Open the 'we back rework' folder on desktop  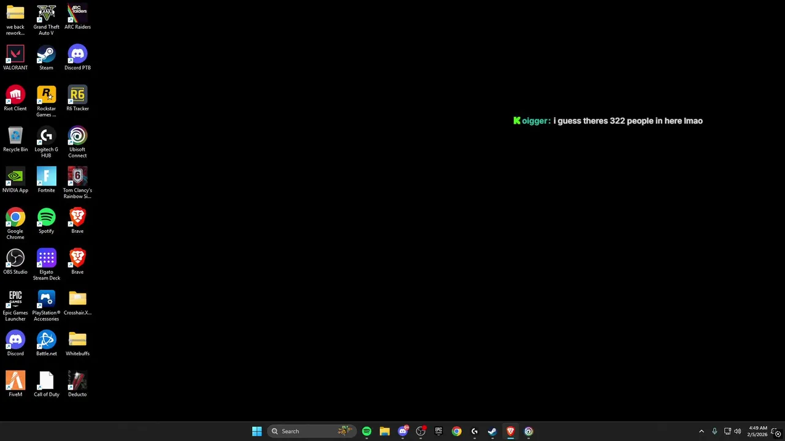(x=15, y=20)
